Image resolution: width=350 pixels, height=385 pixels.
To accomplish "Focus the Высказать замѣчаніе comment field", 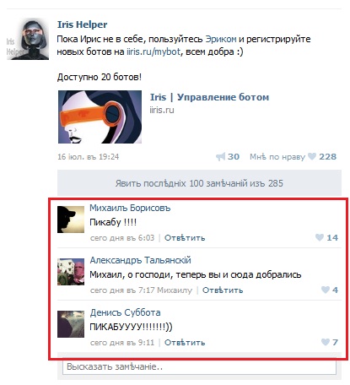I will pos(199,367).
